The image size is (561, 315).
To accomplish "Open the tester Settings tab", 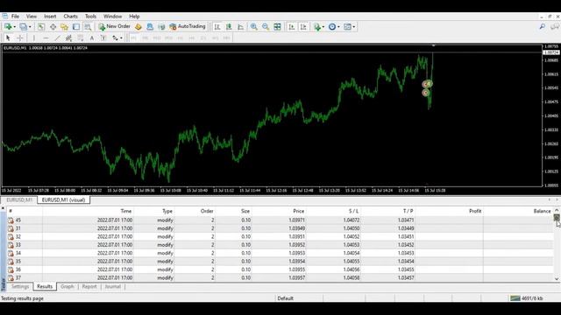I will [20, 286].
